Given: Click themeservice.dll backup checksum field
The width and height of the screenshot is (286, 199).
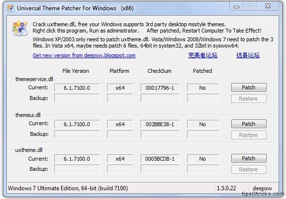Looking at the screenshot, I should pyautogui.click(x=160, y=98).
